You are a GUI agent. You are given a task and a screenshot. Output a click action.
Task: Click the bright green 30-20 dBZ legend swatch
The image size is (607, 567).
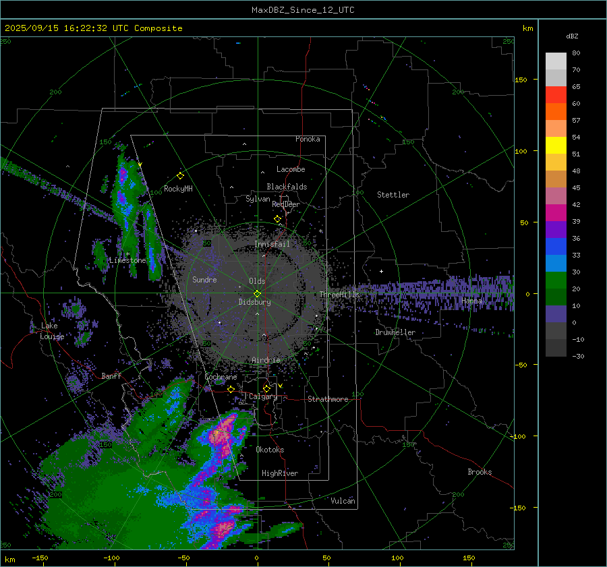pos(556,280)
